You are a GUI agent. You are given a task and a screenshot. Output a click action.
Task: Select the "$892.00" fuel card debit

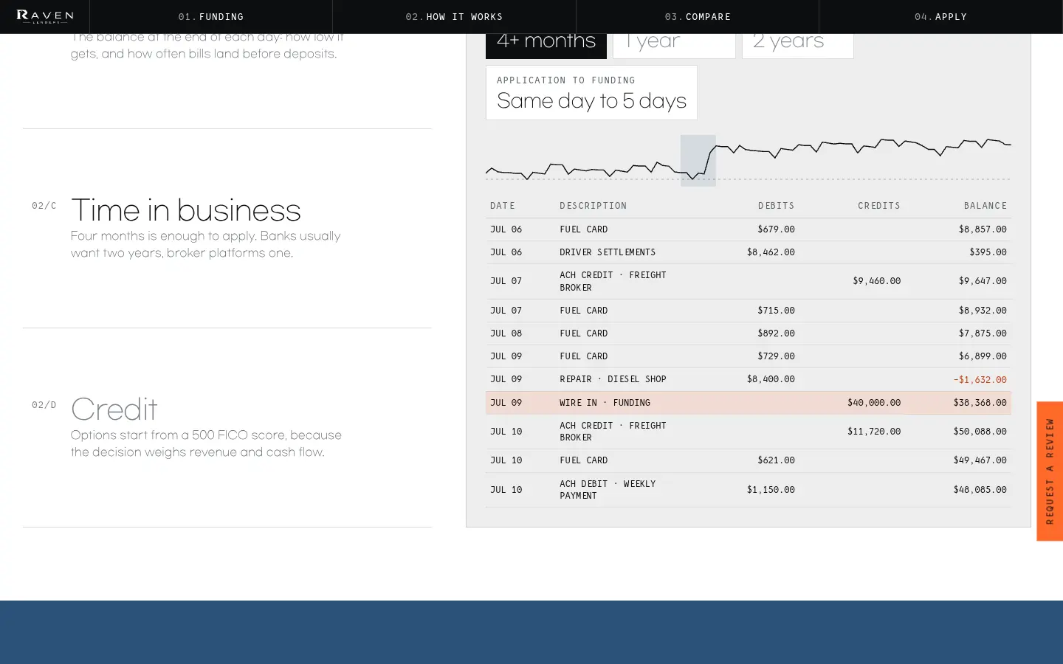pos(776,333)
